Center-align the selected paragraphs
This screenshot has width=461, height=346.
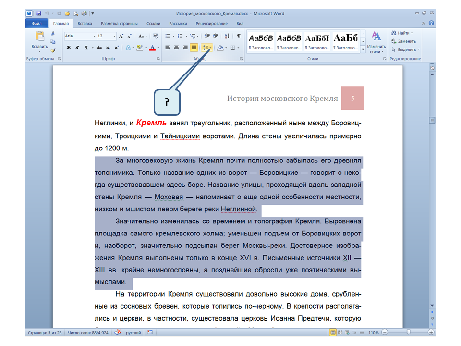[176, 48]
